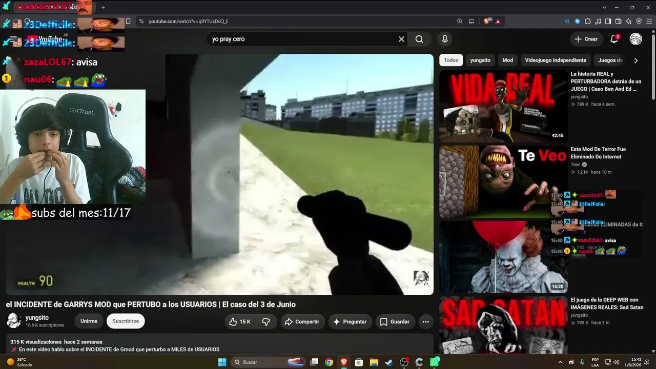Viewport: 656px width, 369px height.
Task: Select the yungsito filter chip
Action: pyautogui.click(x=480, y=60)
